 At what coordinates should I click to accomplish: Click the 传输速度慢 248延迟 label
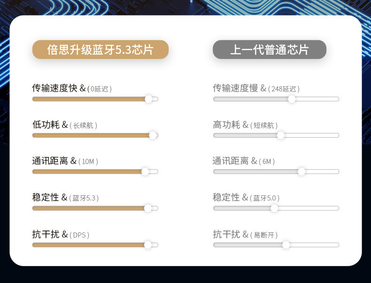coord(256,88)
